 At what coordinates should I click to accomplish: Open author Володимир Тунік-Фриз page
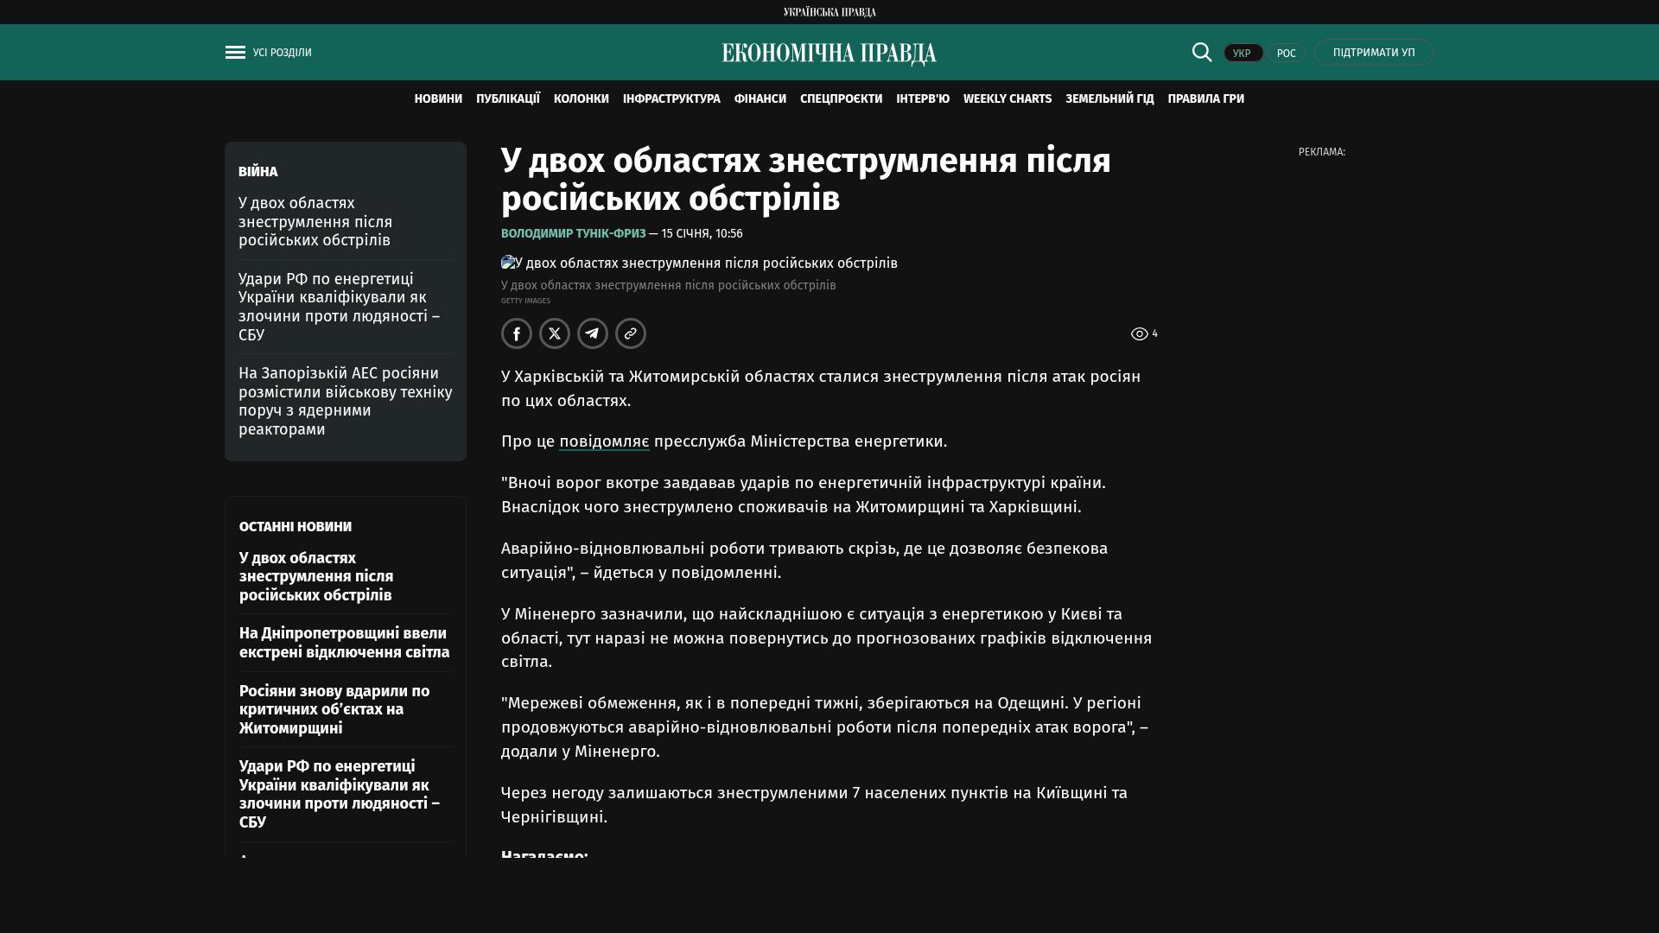point(573,233)
